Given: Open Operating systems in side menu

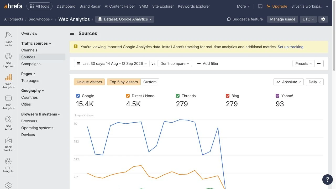Looking at the screenshot, I should click(x=37, y=128).
